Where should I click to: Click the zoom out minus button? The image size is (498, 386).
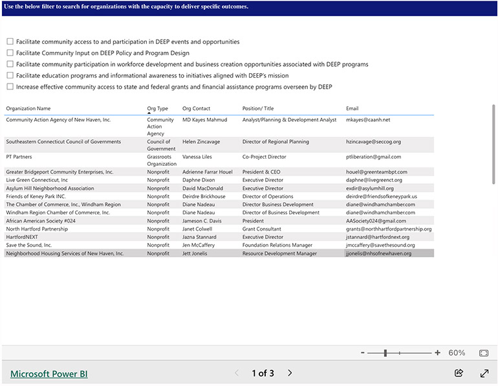tap(362, 353)
